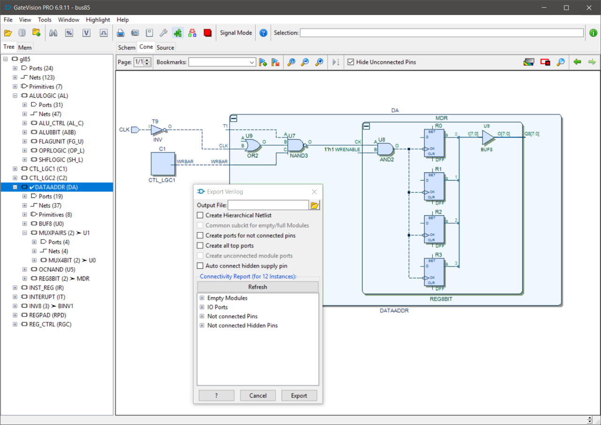Click the notebook page toolbar icon

point(149,33)
